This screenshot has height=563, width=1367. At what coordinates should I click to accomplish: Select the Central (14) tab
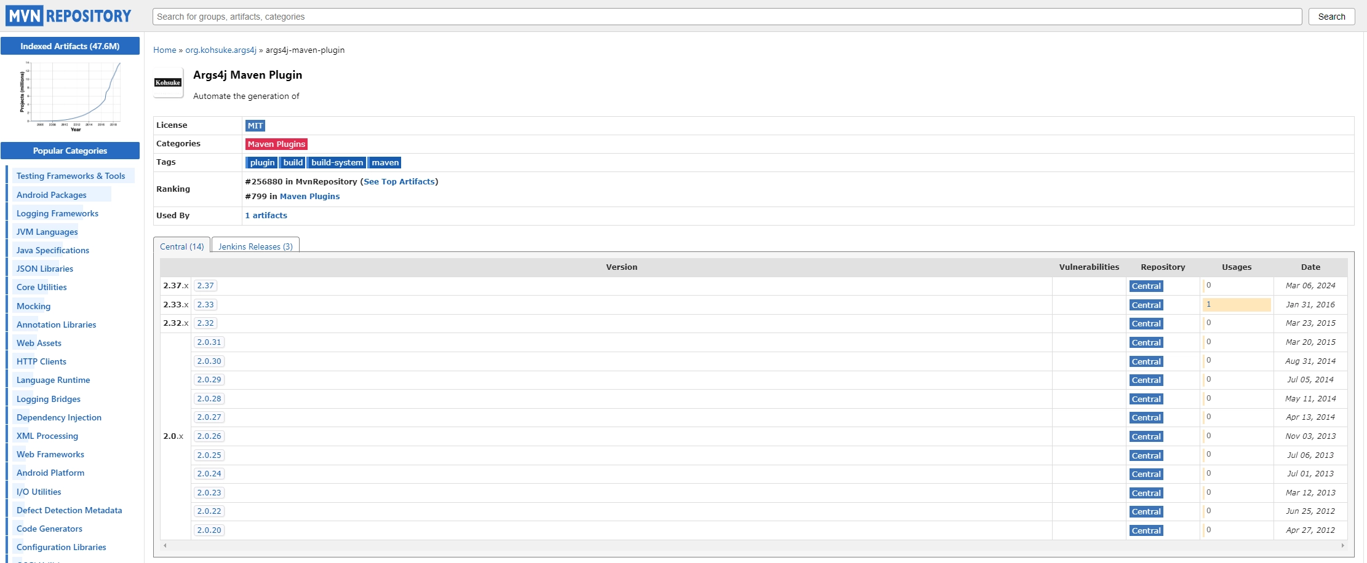coord(181,246)
